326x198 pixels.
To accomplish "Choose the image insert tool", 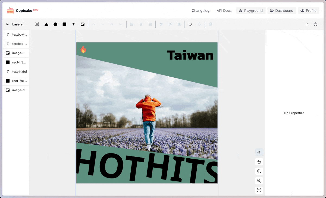I will (x=83, y=24).
